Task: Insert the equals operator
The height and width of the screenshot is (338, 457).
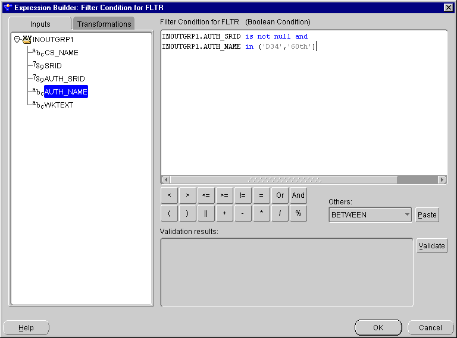Action: click(261, 195)
